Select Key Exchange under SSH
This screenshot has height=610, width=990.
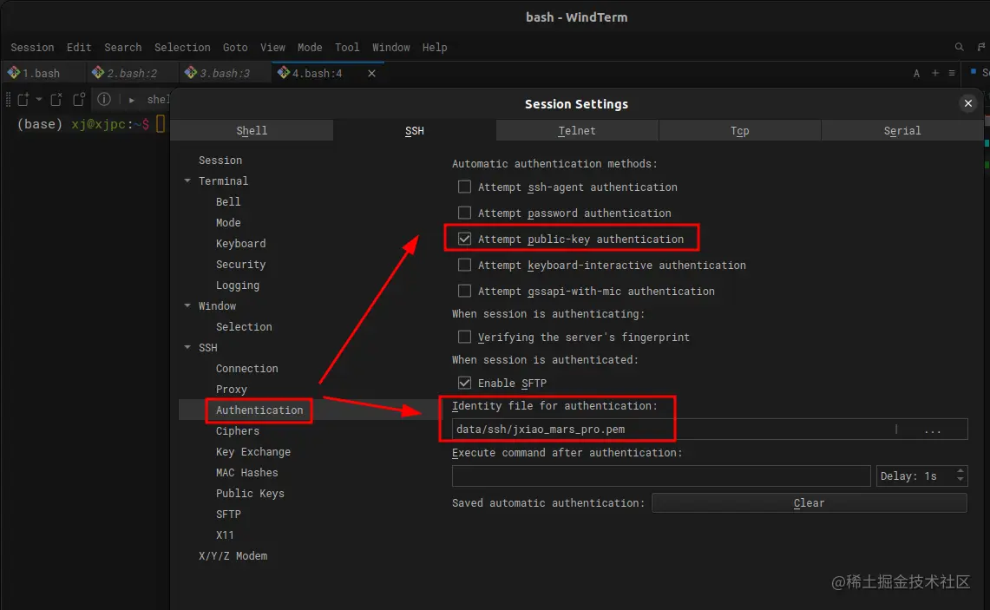coord(253,452)
